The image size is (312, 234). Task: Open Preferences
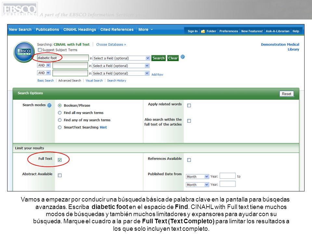pyautogui.click(x=228, y=31)
